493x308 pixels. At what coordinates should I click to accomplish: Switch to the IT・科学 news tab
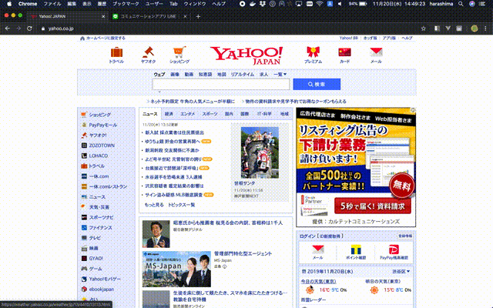point(264,114)
